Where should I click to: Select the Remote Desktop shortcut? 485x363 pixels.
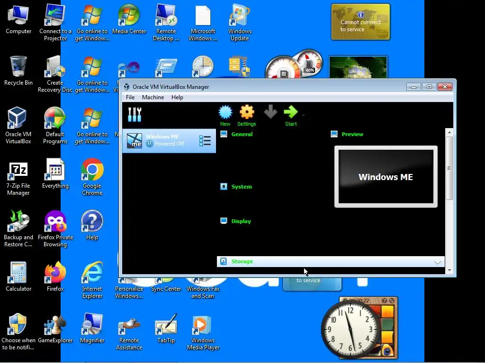166,22
